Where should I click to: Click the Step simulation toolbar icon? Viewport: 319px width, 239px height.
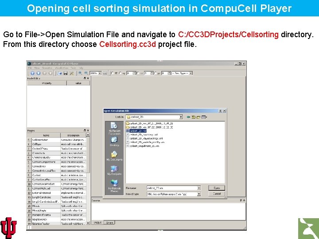(39, 73)
